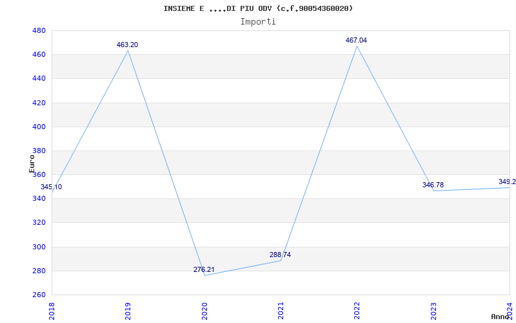Click the Importi subtitle
516x323 pixels.
pyautogui.click(x=258, y=22)
